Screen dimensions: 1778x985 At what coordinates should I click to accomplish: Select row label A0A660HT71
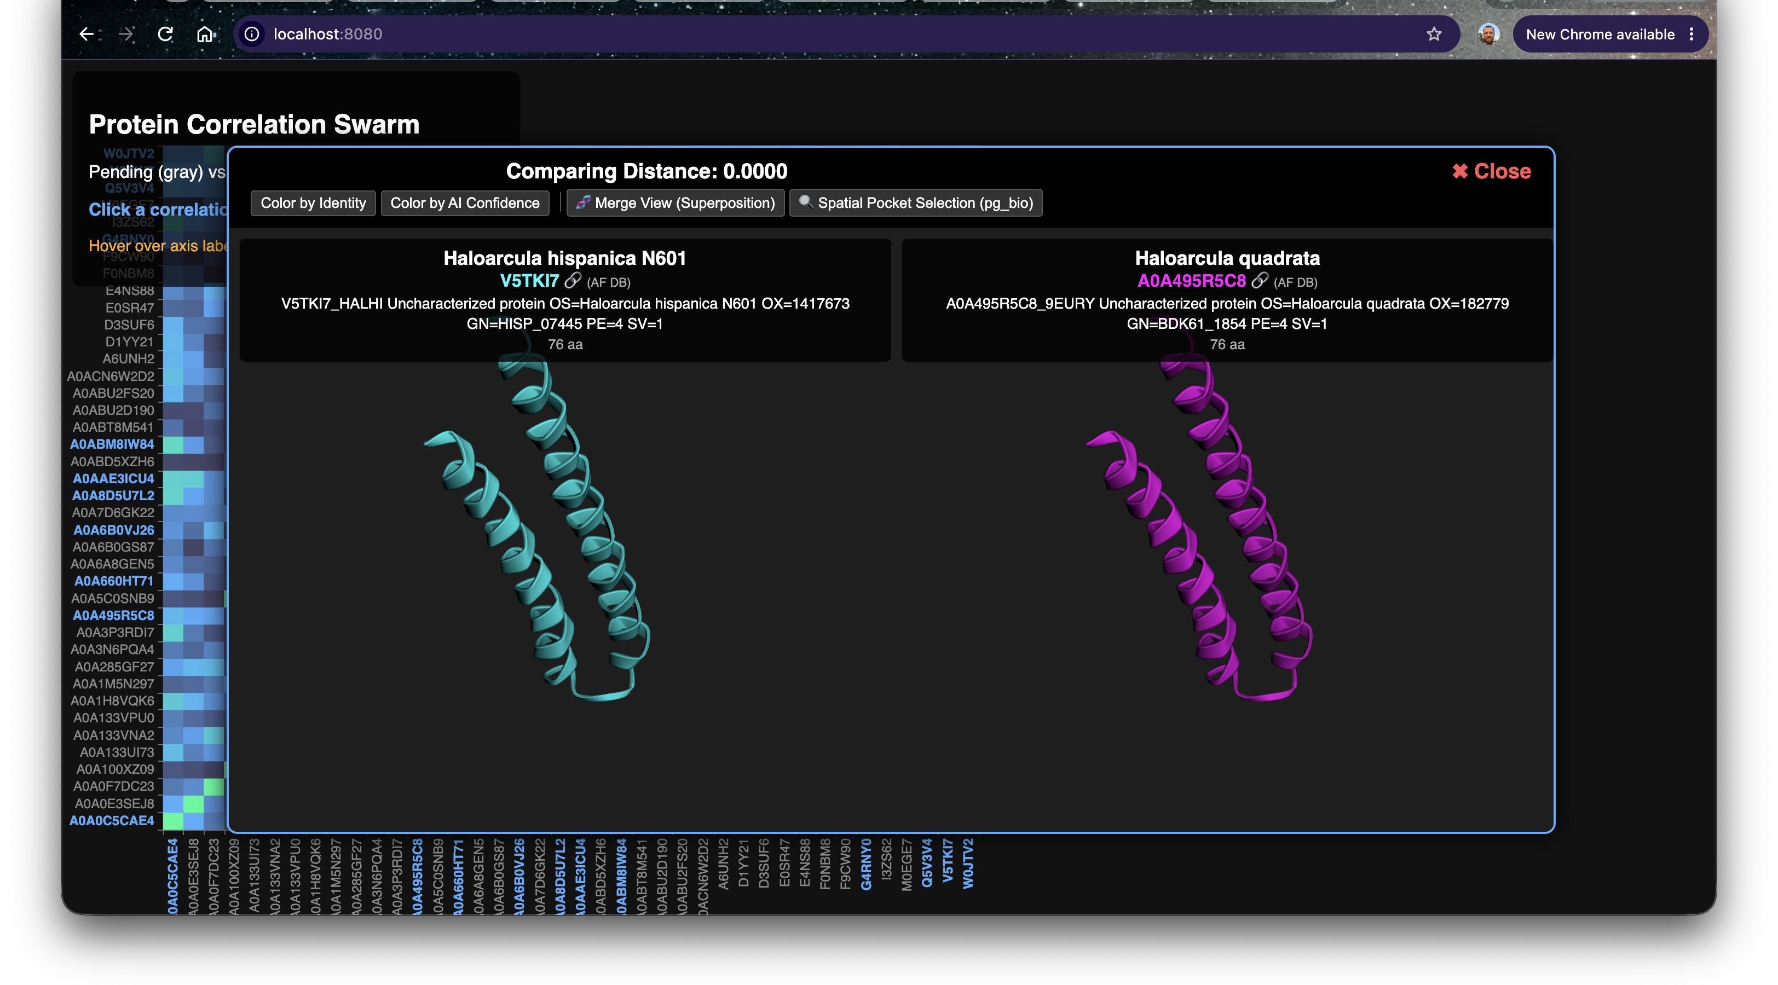click(114, 582)
